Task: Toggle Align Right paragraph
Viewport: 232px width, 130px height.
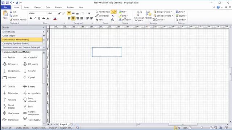Action: [x=78, y=18]
